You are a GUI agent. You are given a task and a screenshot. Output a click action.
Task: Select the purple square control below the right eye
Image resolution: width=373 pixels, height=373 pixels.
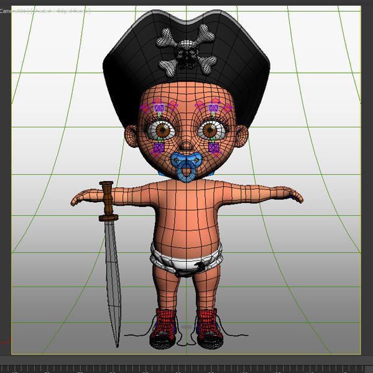click(213, 148)
